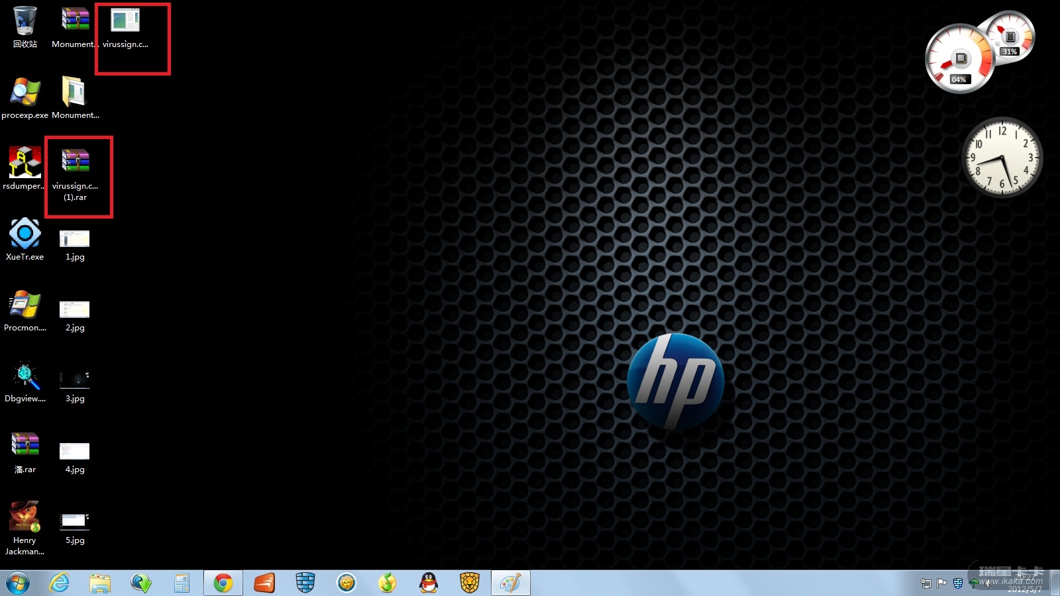Click the network tray icon
The height and width of the screenshot is (596, 1060).
pyautogui.click(x=926, y=583)
